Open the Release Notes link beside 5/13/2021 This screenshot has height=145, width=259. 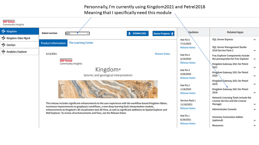(162, 54)
